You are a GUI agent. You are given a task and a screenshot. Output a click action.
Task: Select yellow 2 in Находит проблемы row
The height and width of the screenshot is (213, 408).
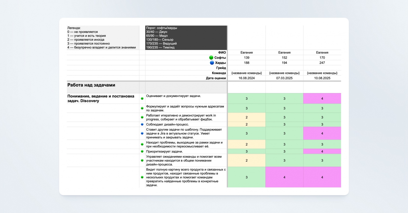pyautogui.click(x=247, y=144)
